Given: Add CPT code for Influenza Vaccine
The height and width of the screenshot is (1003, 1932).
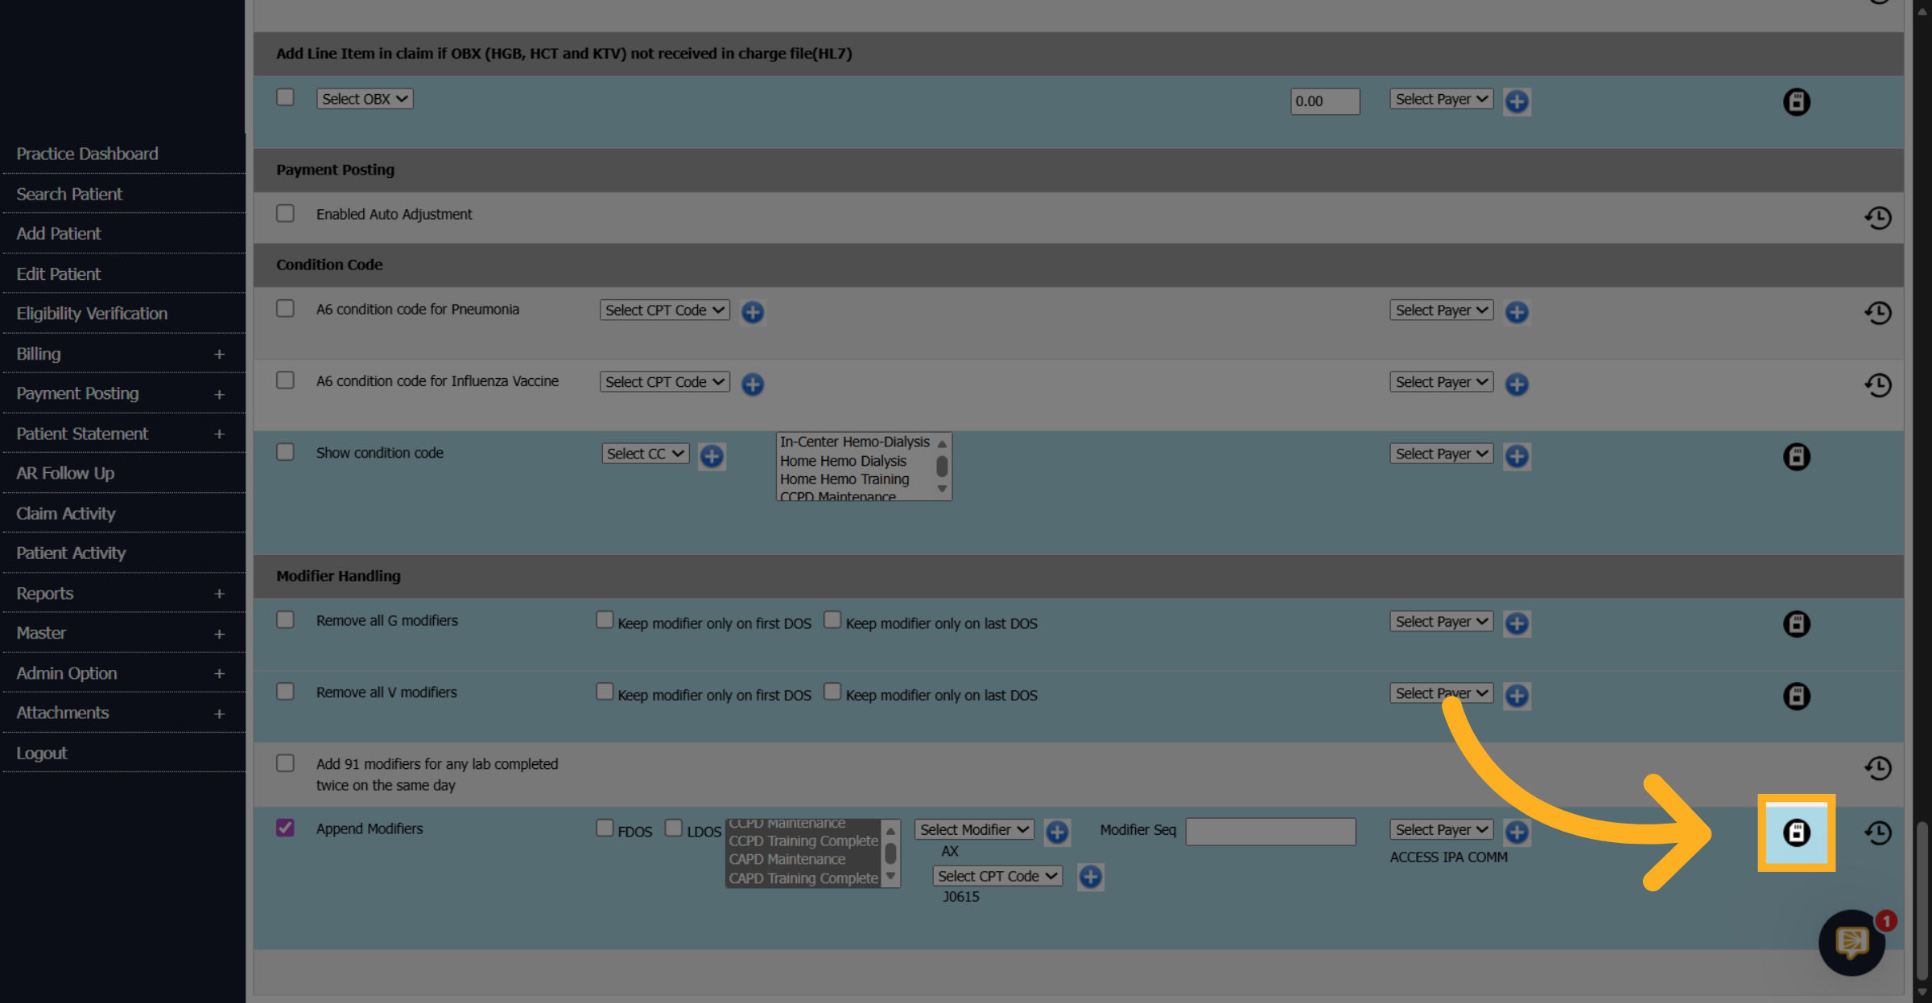Looking at the screenshot, I should coord(753,384).
